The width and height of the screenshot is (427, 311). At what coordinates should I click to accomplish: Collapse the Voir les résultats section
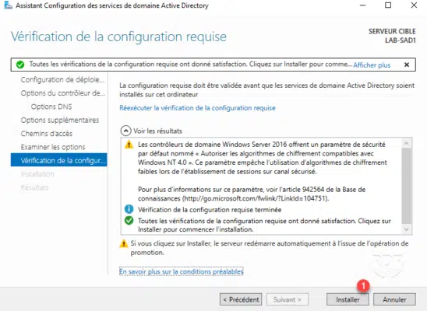[x=125, y=131]
